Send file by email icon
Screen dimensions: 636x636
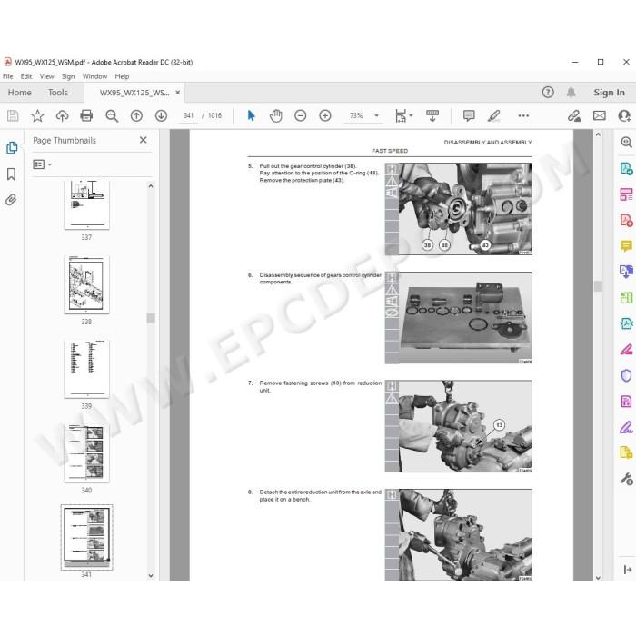click(x=599, y=116)
